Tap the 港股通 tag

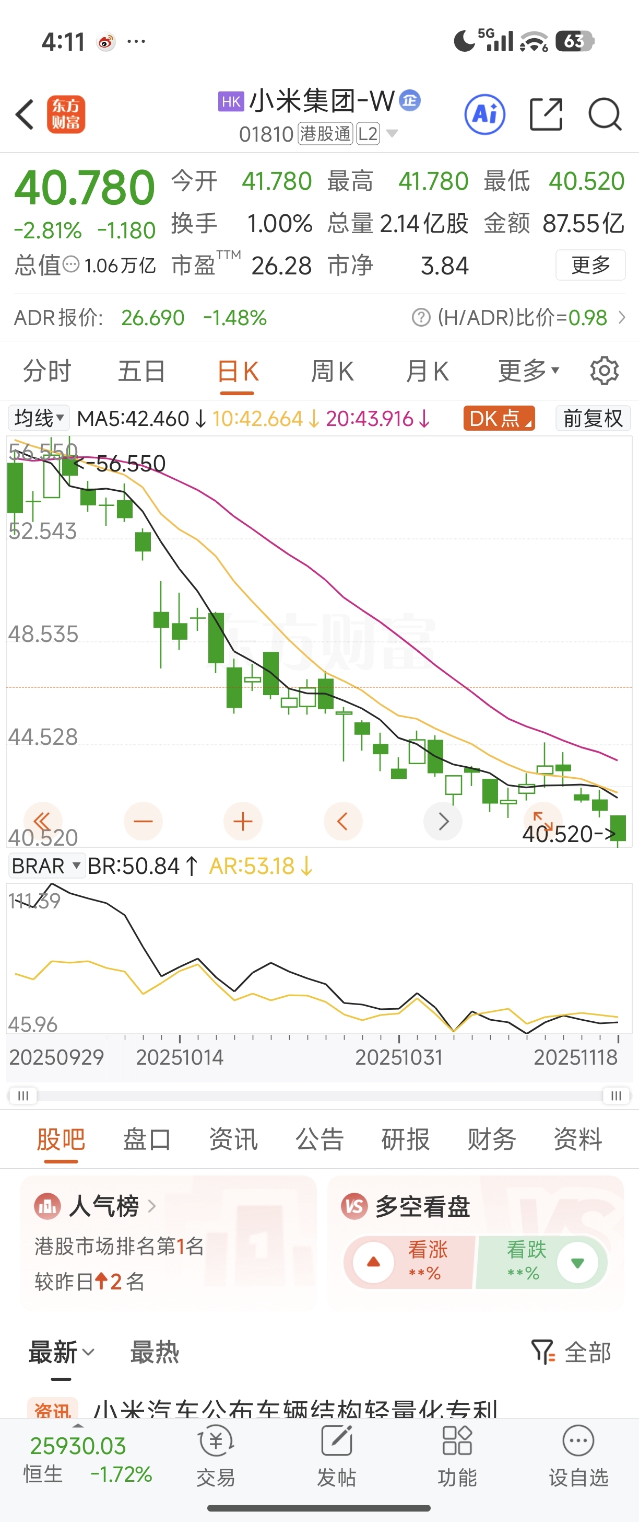(325, 134)
